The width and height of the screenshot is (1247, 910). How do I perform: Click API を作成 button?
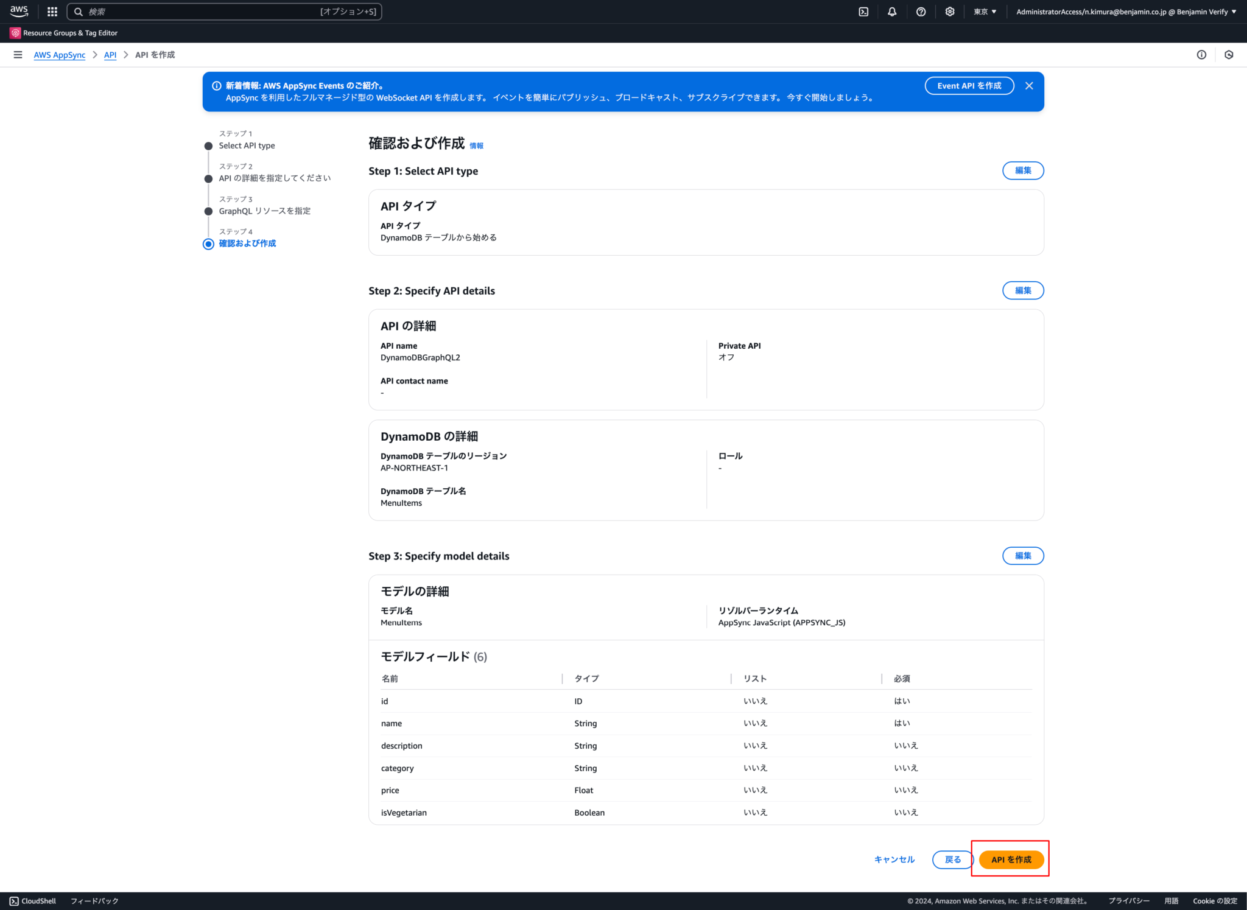pyautogui.click(x=1010, y=859)
